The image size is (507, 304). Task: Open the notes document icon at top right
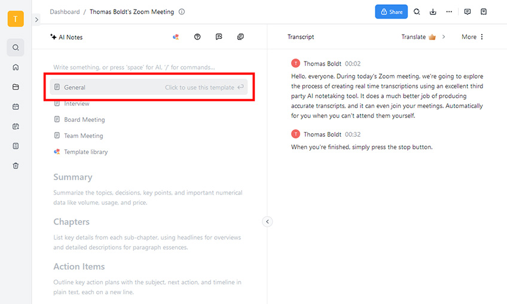point(484,11)
